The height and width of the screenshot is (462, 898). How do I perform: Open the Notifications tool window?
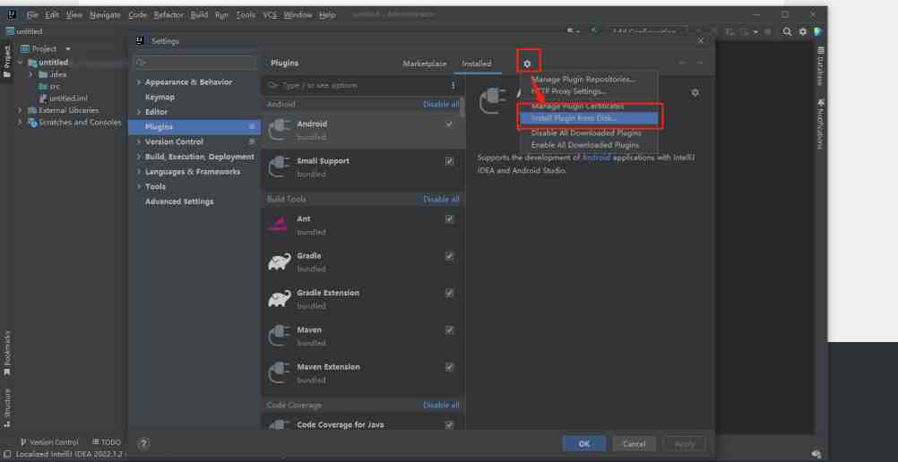[x=821, y=124]
